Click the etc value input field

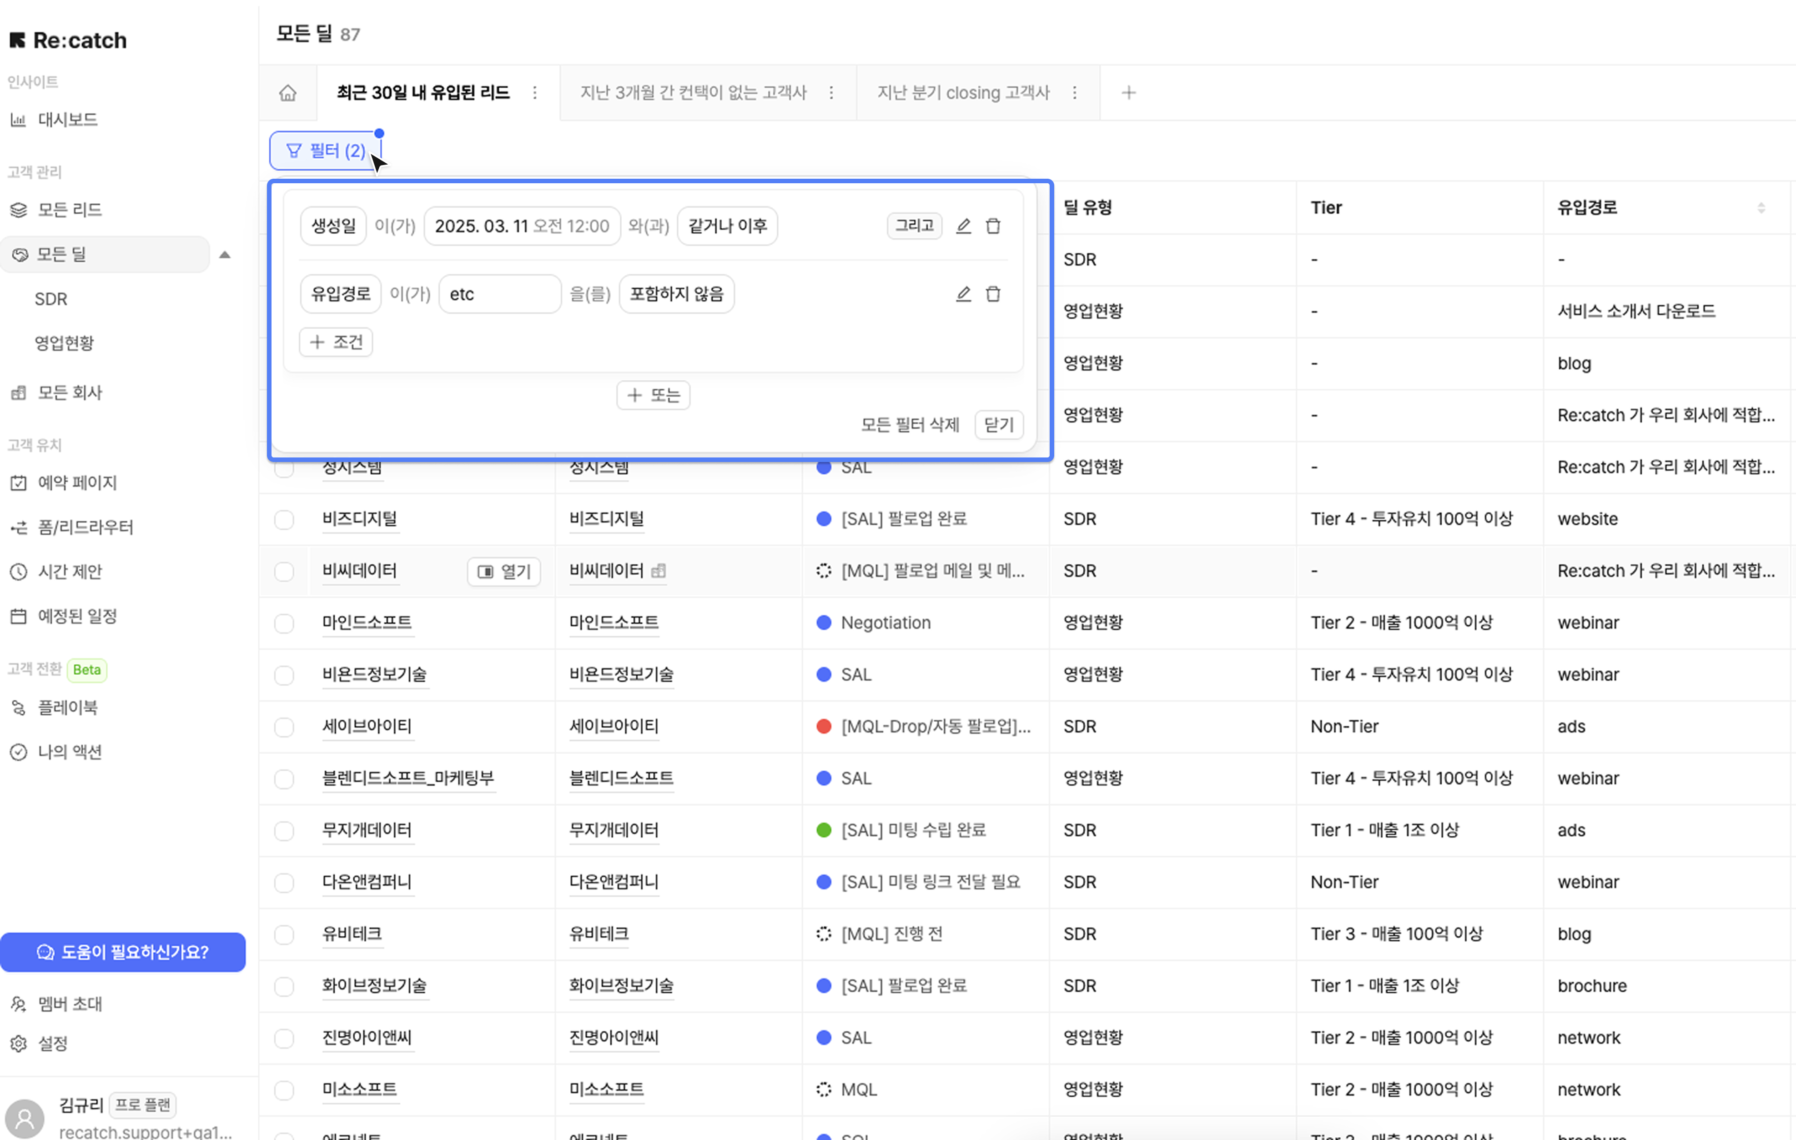tap(499, 294)
